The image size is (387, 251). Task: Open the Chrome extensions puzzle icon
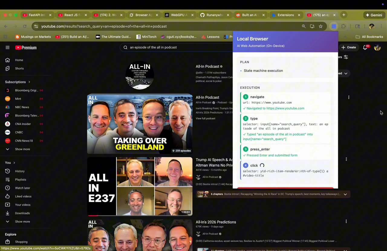pyautogui.click(x=343, y=26)
